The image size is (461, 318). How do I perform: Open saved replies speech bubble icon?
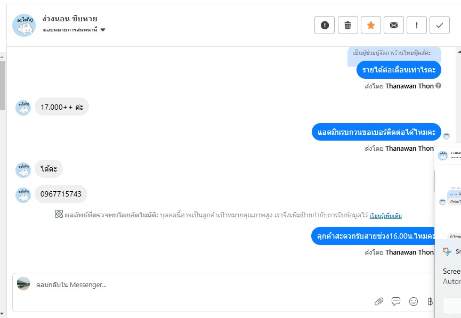pos(396,301)
